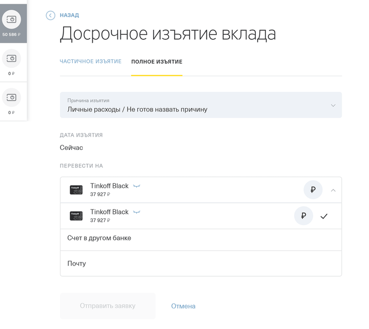The image size is (369, 329).
Task: Collapse the account list with up chevron
Action: 333,190
